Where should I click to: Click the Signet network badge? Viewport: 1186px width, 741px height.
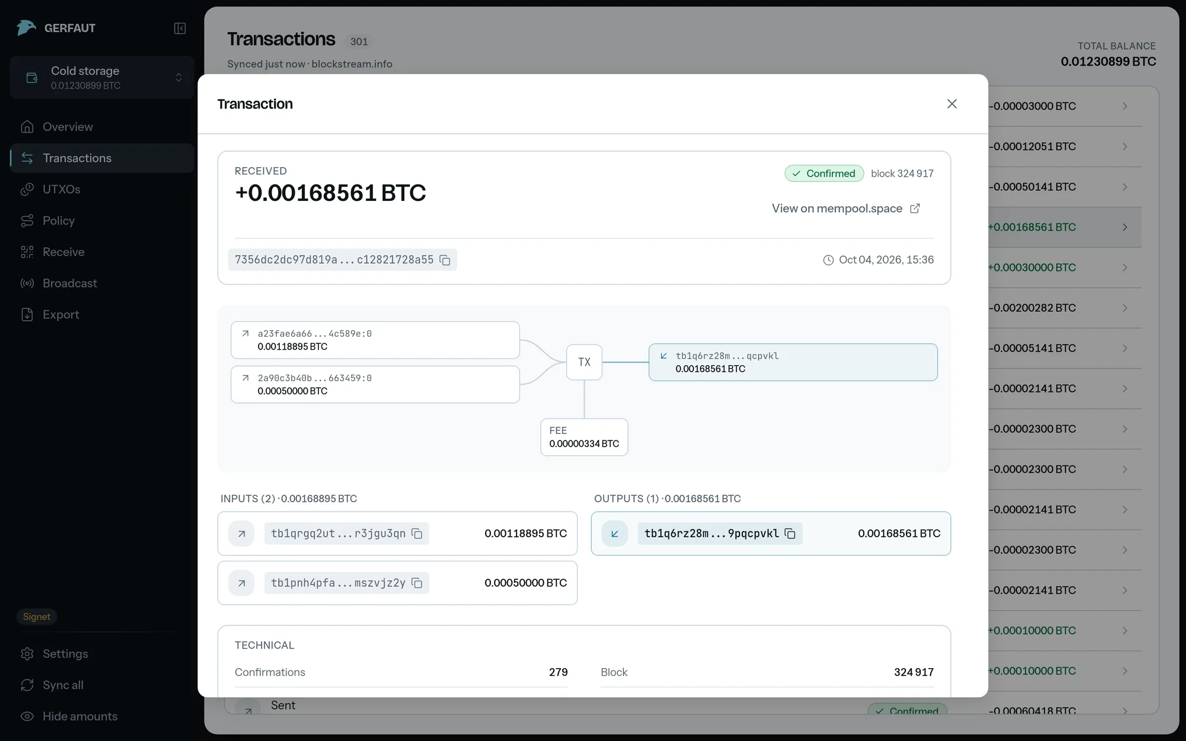point(37,617)
